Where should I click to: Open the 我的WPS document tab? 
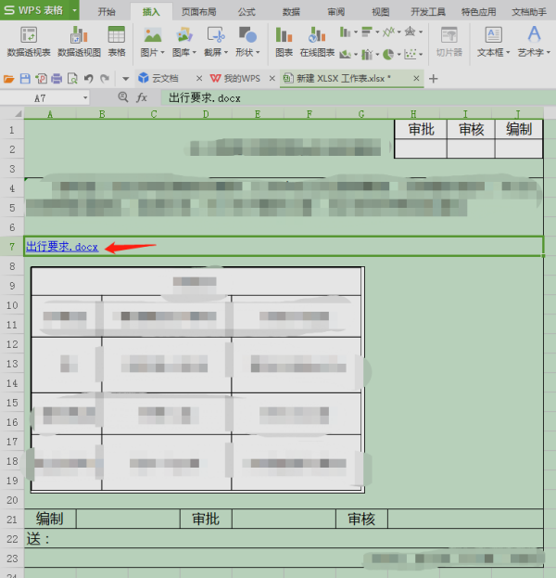coord(238,79)
